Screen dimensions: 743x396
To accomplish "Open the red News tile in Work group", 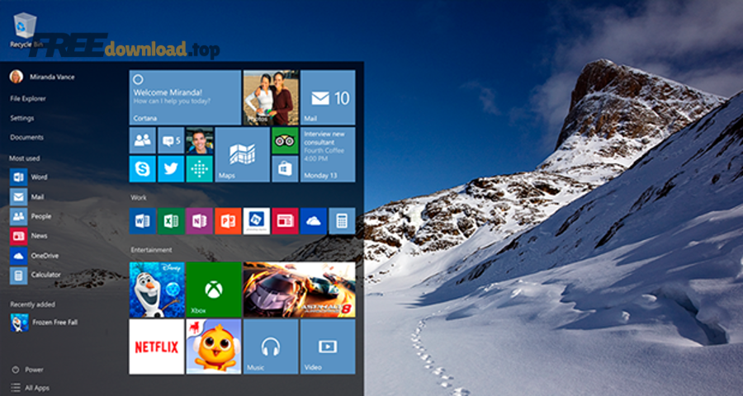I will tap(286, 221).
